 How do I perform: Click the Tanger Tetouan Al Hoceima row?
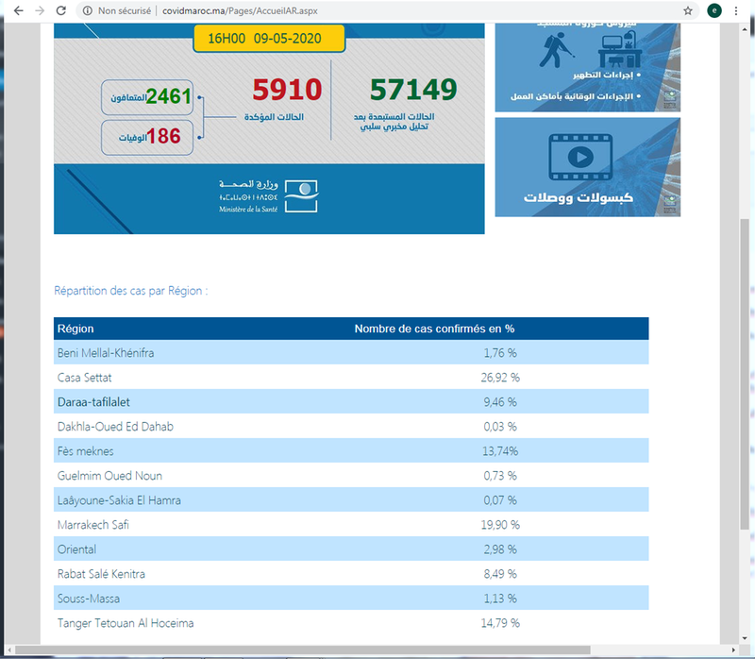[x=351, y=623]
